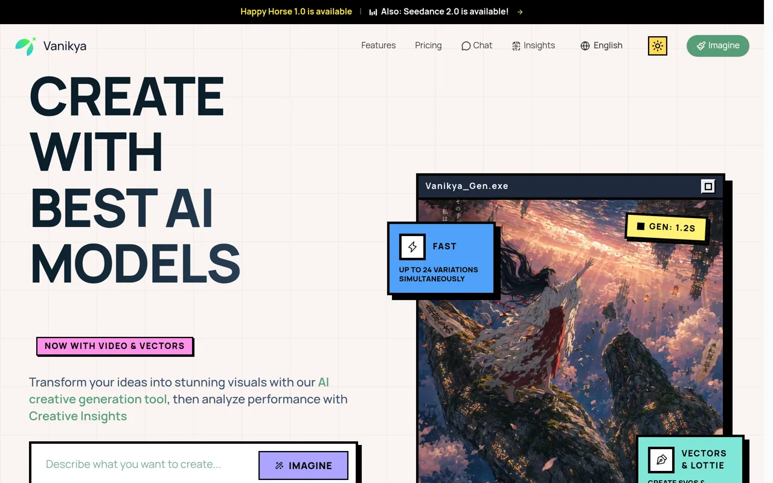
Task: Open the Insights page
Action: 533,45
